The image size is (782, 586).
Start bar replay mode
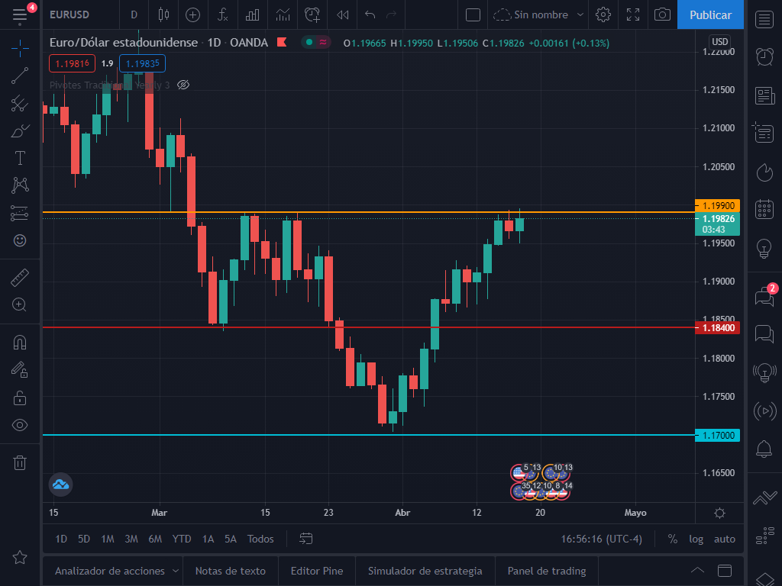pos(343,15)
